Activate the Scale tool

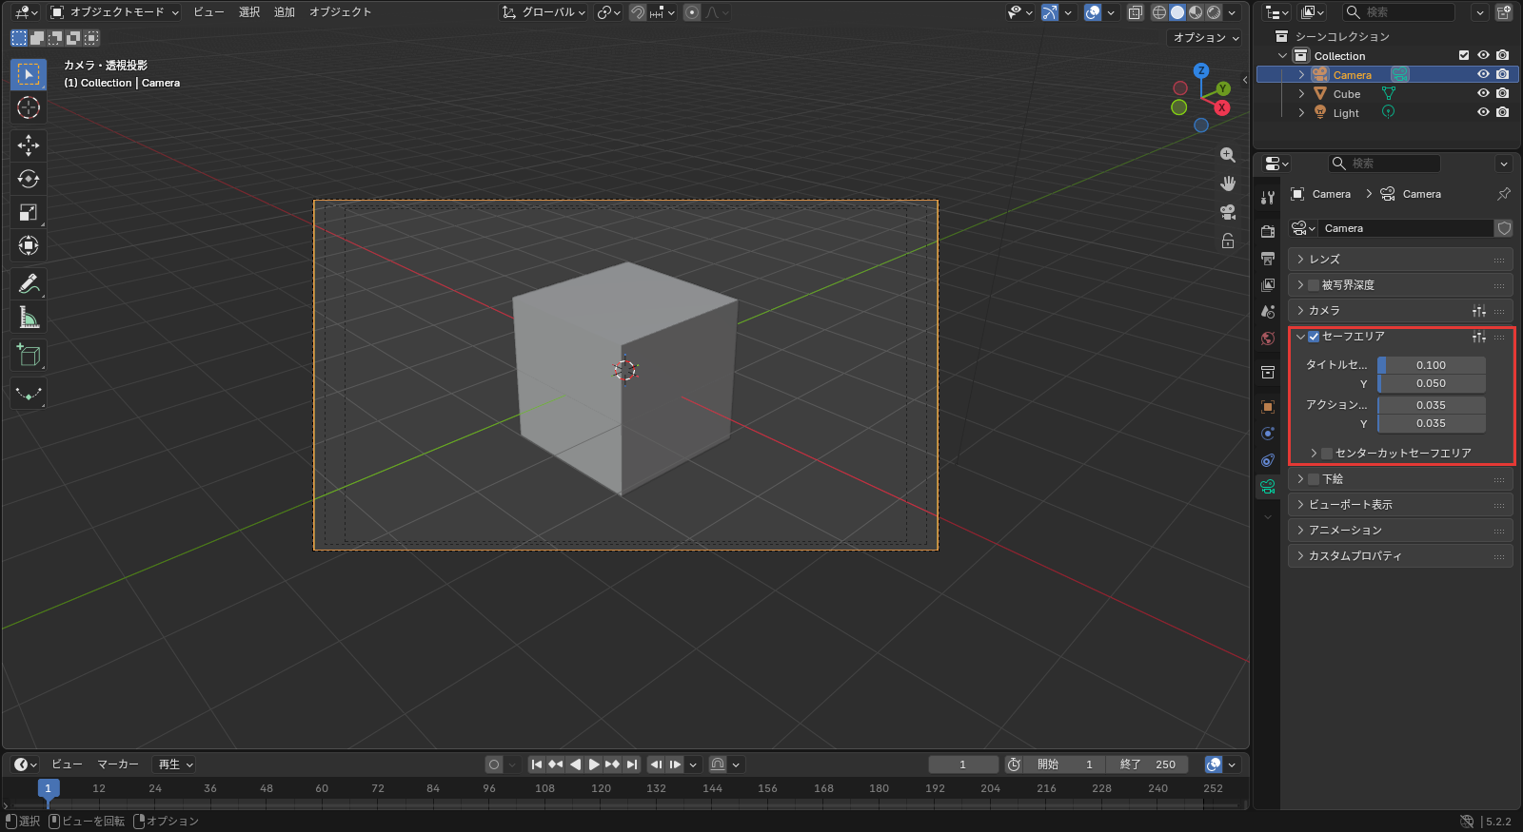29,212
